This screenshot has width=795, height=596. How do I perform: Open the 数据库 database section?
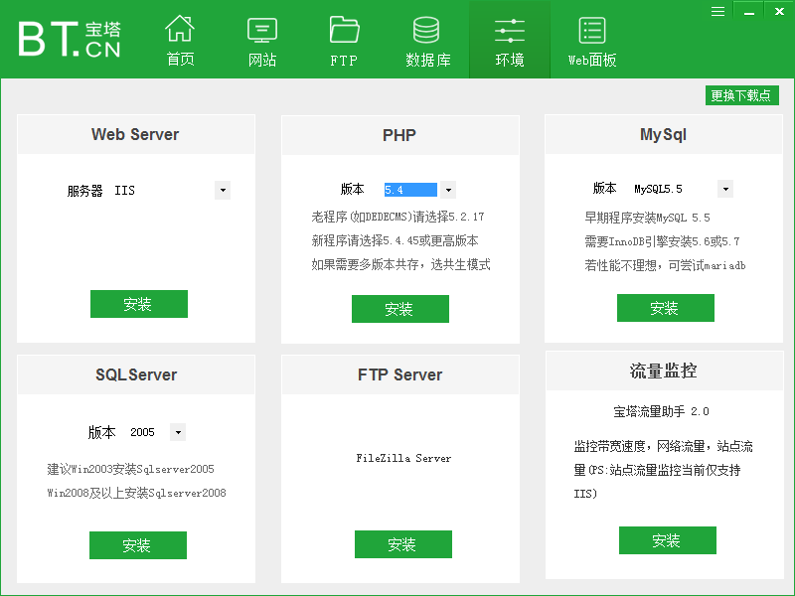click(425, 40)
